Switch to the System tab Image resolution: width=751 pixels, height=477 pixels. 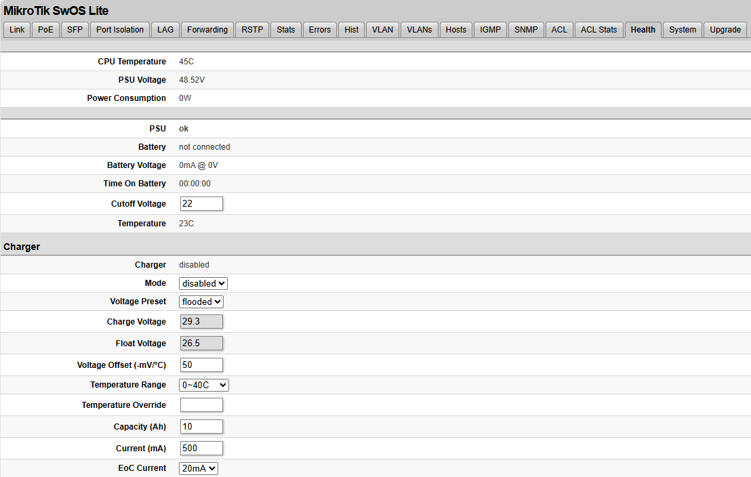pyautogui.click(x=682, y=30)
